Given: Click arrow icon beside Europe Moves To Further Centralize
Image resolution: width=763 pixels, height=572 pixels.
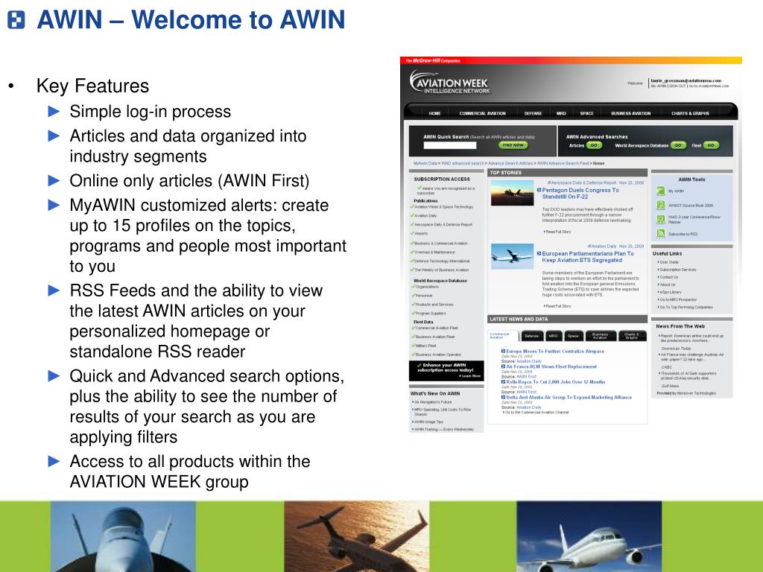Looking at the screenshot, I should click(x=504, y=351).
